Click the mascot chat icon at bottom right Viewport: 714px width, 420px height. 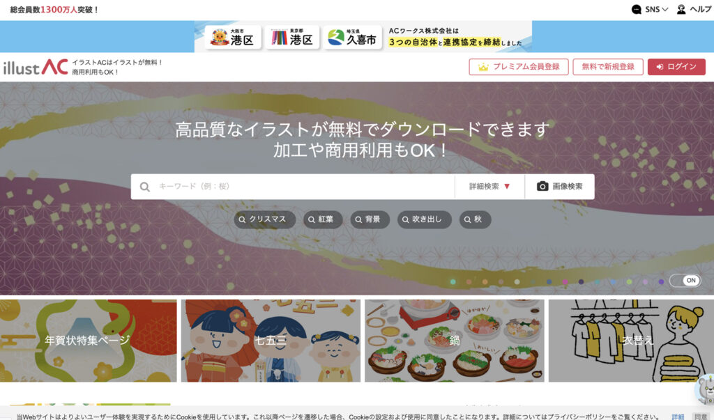[x=706, y=389]
